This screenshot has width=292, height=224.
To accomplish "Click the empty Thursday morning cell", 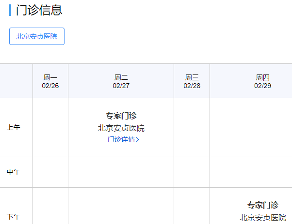I will [x=251, y=127].
